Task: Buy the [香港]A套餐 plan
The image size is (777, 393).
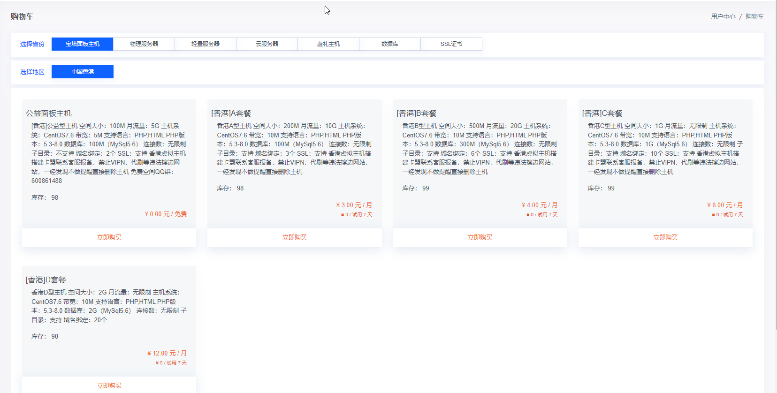Action: (294, 237)
